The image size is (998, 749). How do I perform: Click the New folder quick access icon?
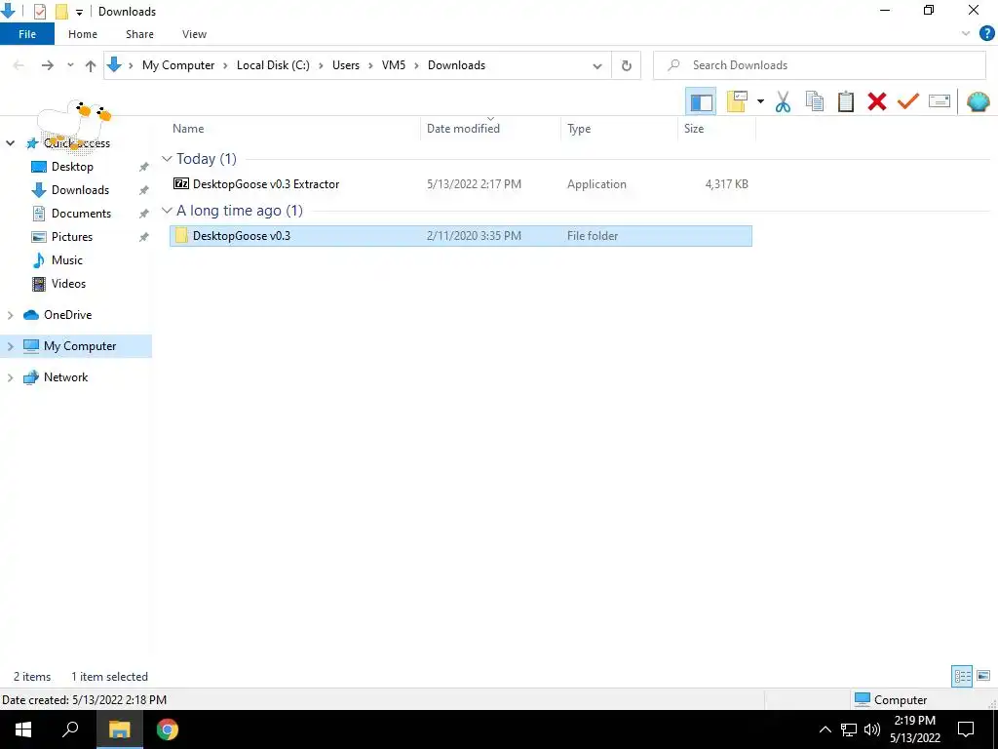click(x=61, y=12)
